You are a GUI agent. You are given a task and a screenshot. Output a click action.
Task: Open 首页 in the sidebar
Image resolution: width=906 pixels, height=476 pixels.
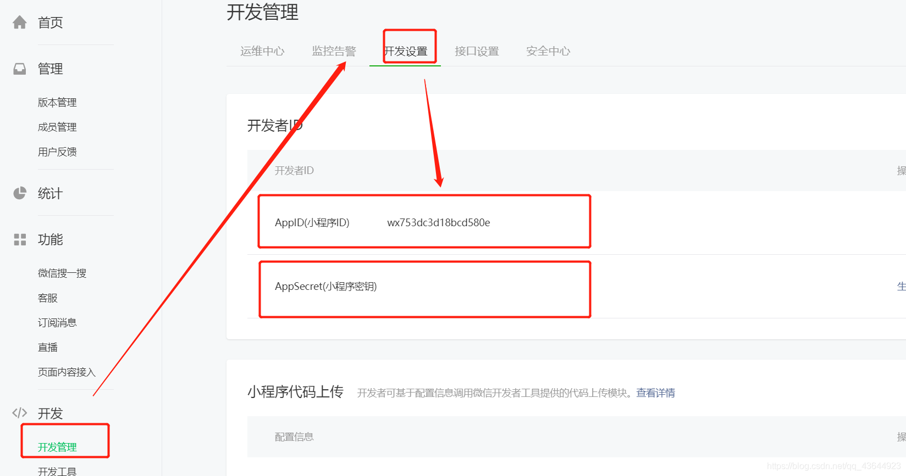50,23
